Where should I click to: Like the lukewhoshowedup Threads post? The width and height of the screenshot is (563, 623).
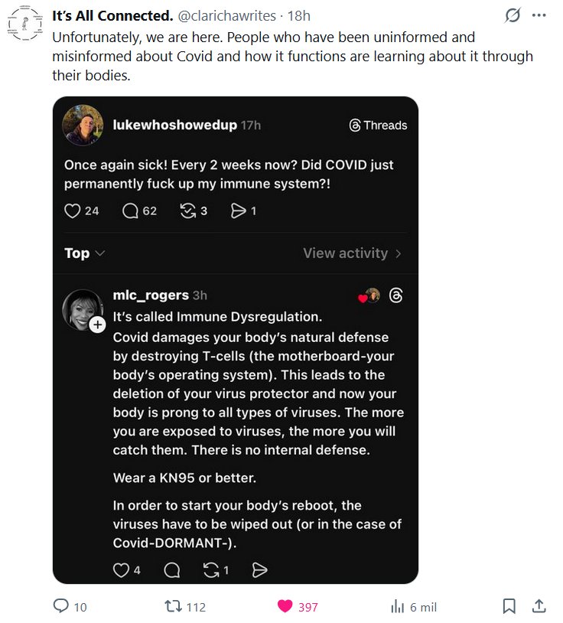73,210
